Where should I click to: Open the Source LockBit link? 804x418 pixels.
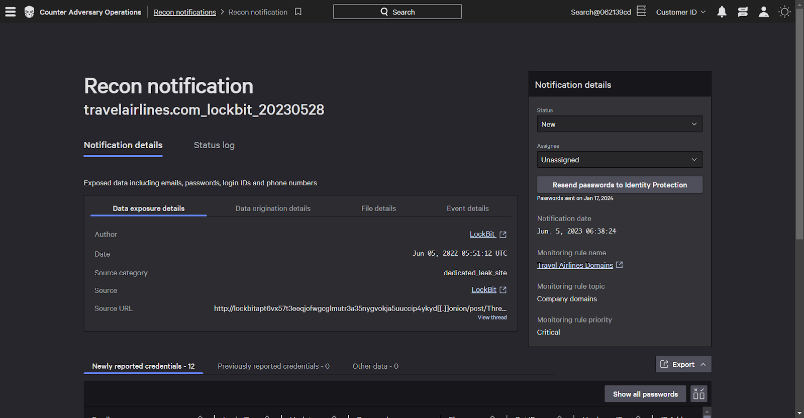[484, 290]
